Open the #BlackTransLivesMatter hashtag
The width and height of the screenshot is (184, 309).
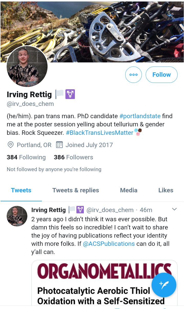click(x=100, y=133)
